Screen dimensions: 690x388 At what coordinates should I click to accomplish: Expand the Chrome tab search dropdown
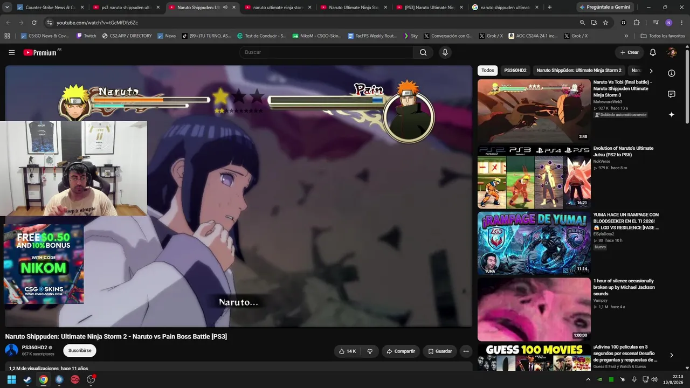pos(7,8)
